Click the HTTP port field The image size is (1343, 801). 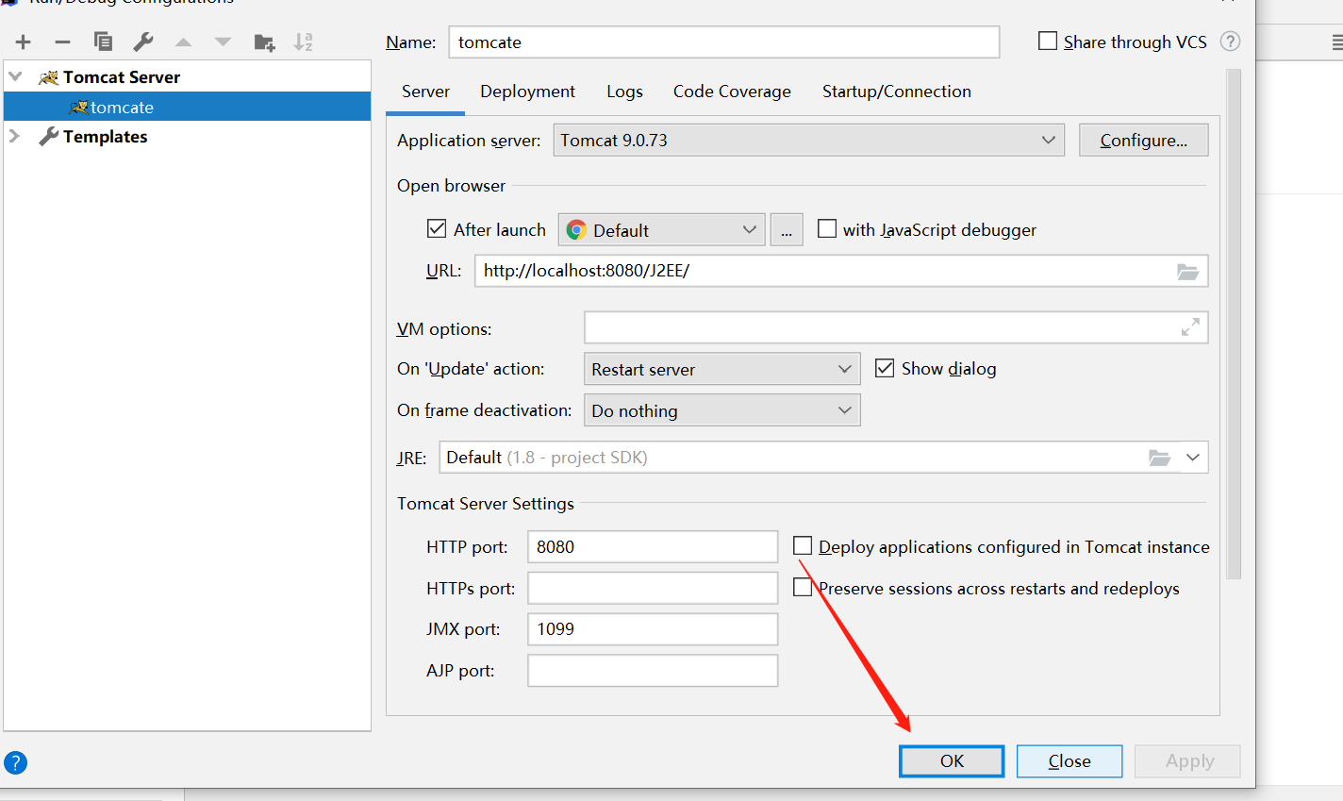tap(653, 546)
